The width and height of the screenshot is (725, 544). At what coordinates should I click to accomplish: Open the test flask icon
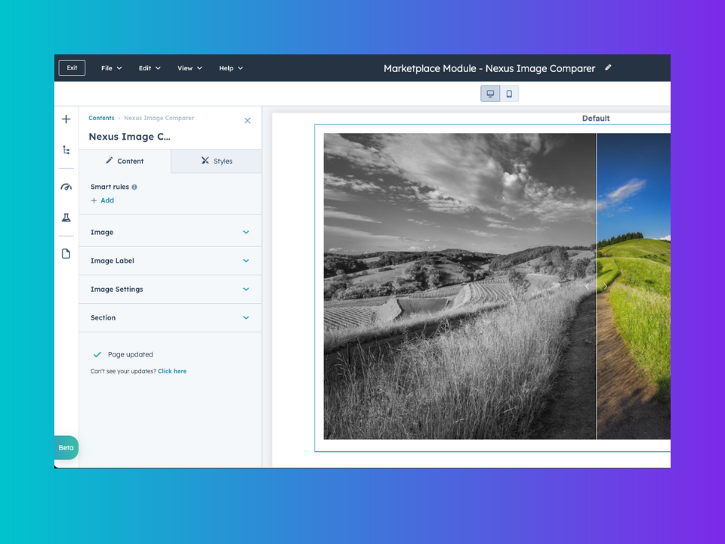point(66,218)
